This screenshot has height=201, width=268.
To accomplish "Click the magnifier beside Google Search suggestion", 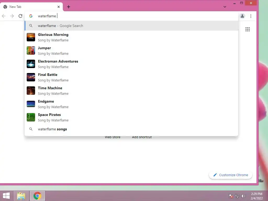I will pyautogui.click(x=31, y=26).
